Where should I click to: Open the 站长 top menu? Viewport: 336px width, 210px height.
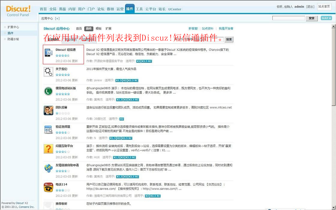coord(162,9)
